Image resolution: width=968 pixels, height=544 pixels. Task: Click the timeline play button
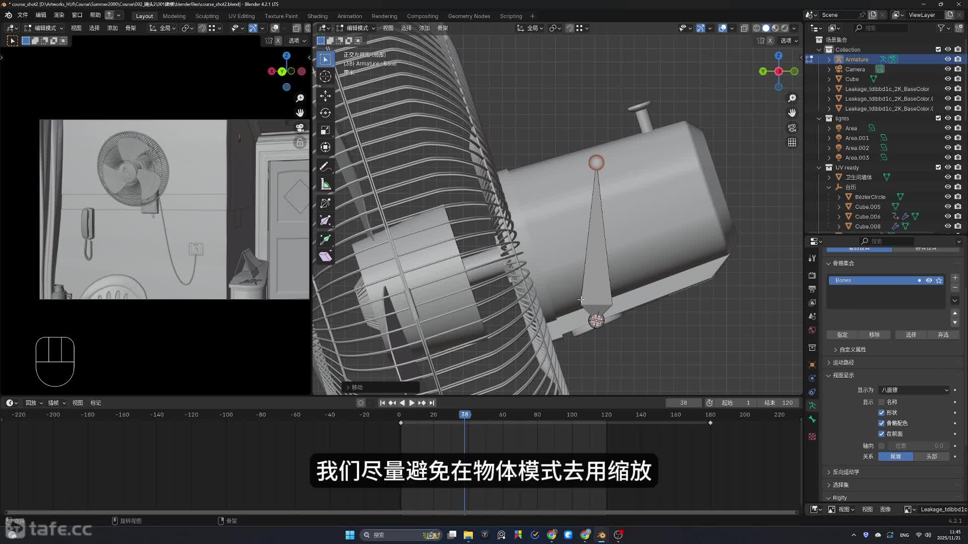tap(411, 402)
